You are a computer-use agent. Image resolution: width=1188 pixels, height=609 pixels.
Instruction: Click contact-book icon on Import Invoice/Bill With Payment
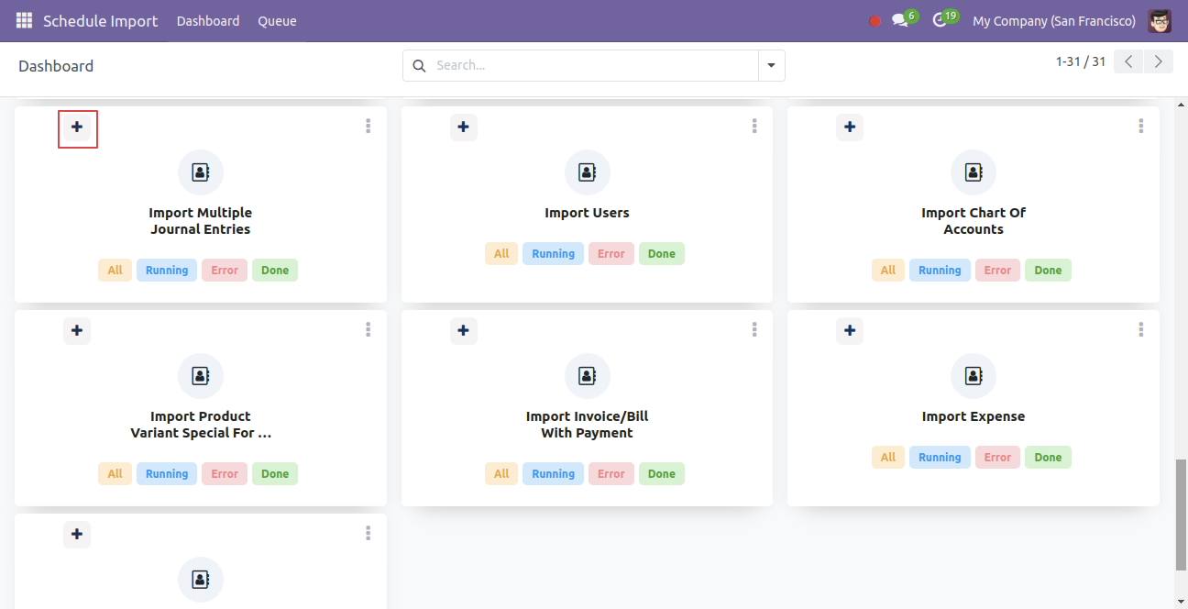coord(588,376)
